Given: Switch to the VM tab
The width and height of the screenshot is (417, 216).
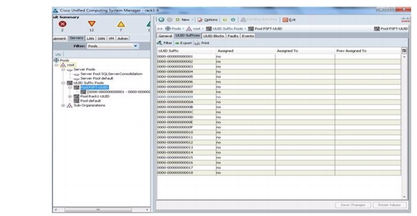Looking at the screenshot, I should [x=111, y=39].
